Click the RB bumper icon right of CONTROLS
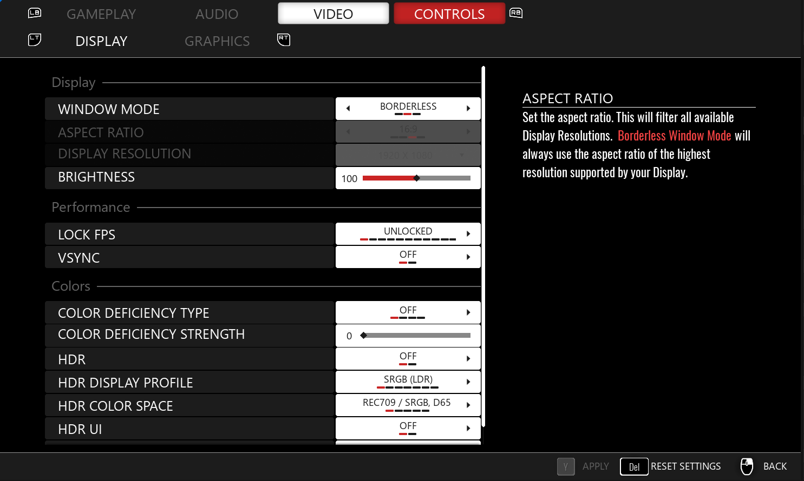Image resolution: width=804 pixels, height=481 pixels. click(x=516, y=13)
